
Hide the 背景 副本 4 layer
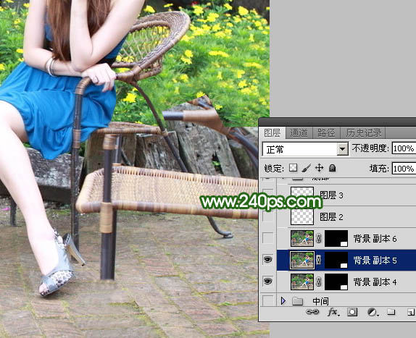(x=267, y=282)
